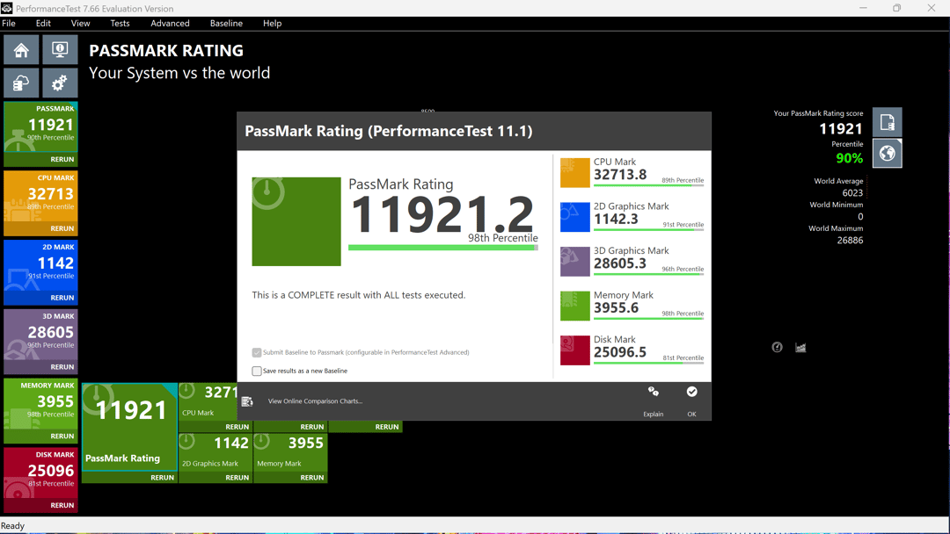Click the bar chart icon at right

[x=800, y=347]
